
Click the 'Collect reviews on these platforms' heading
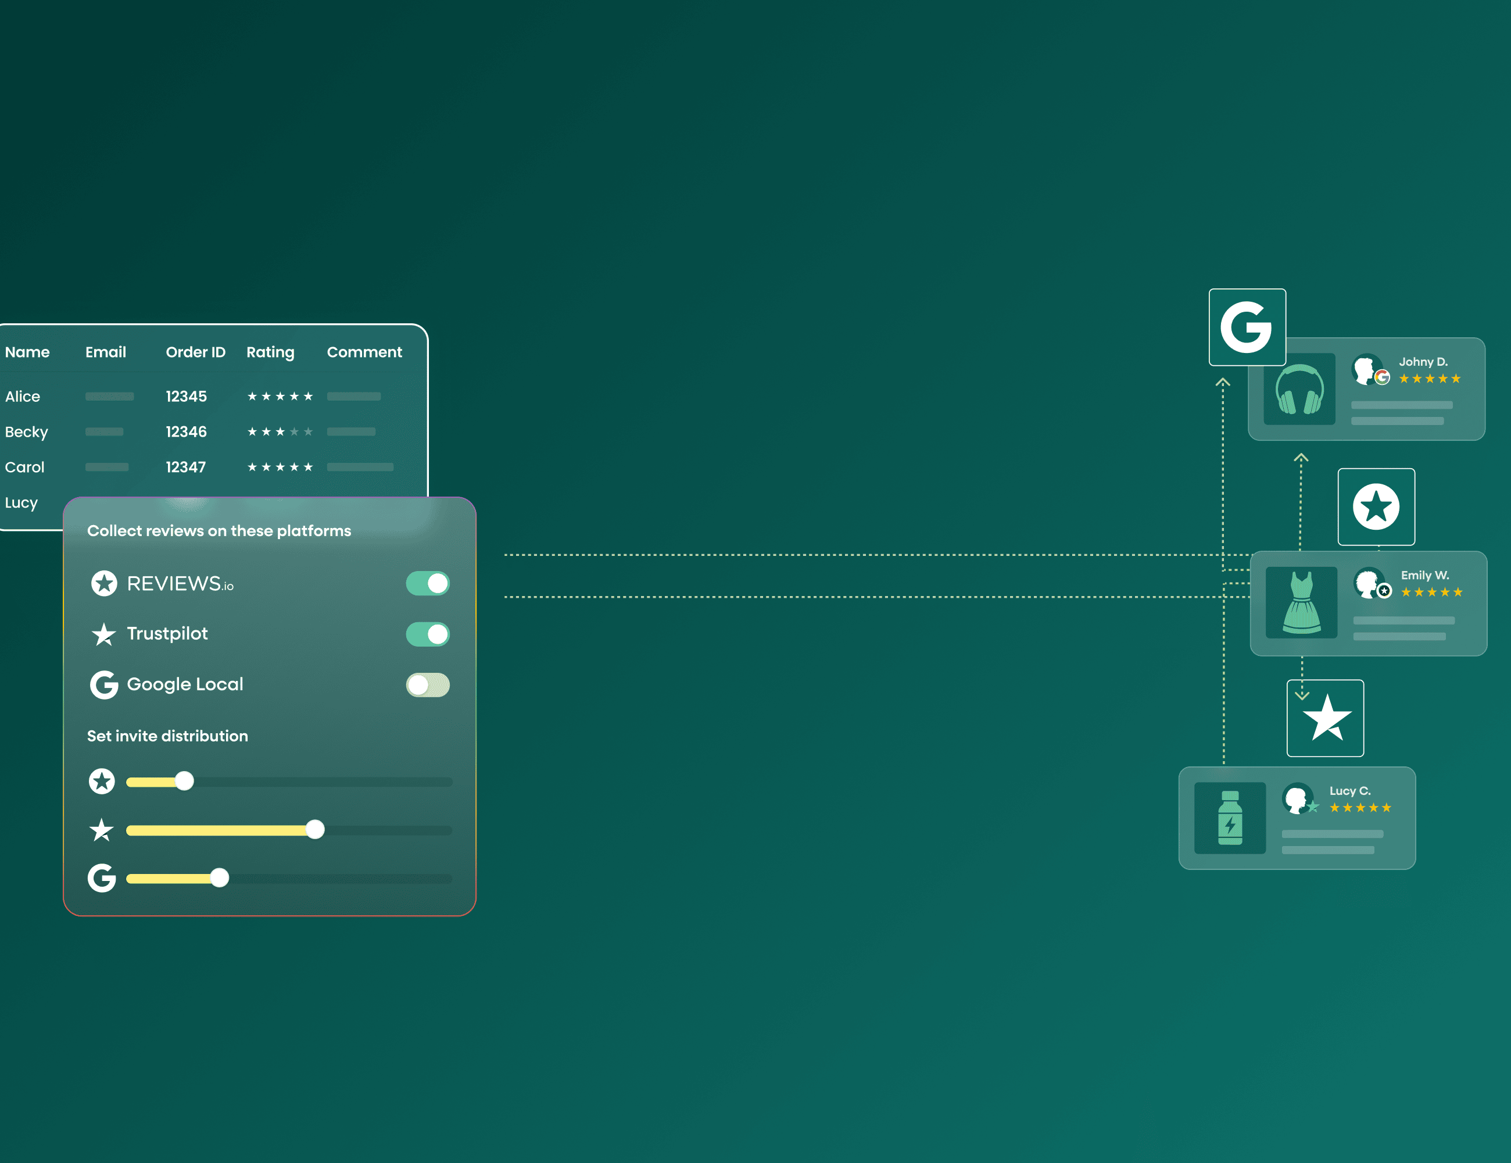(219, 530)
